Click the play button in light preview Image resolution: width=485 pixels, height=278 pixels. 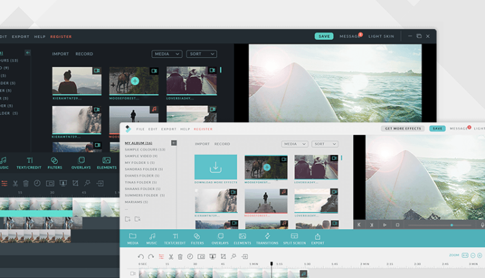[x=385, y=225]
